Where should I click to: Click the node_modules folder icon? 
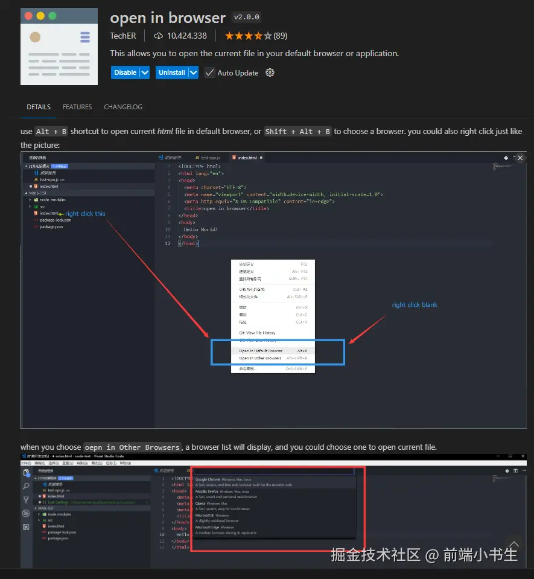pyautogui.click(x=35, y=200)
